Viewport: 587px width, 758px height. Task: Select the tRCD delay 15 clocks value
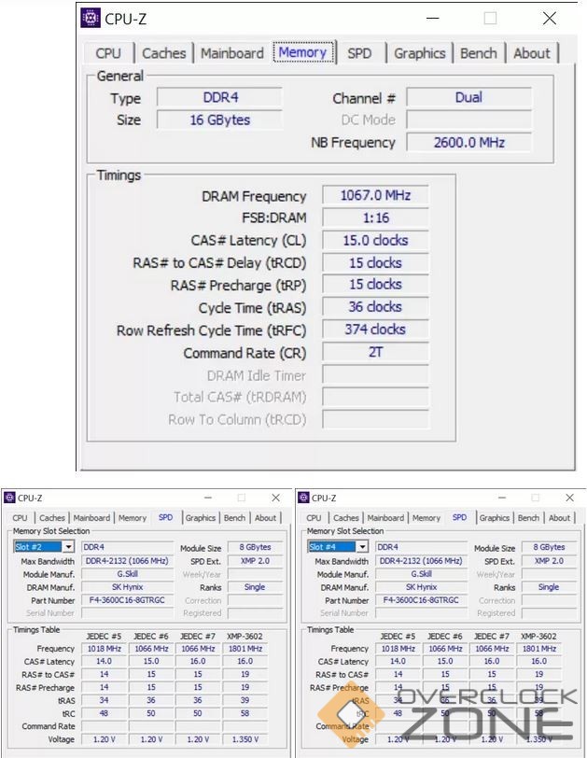click(375, 263)
